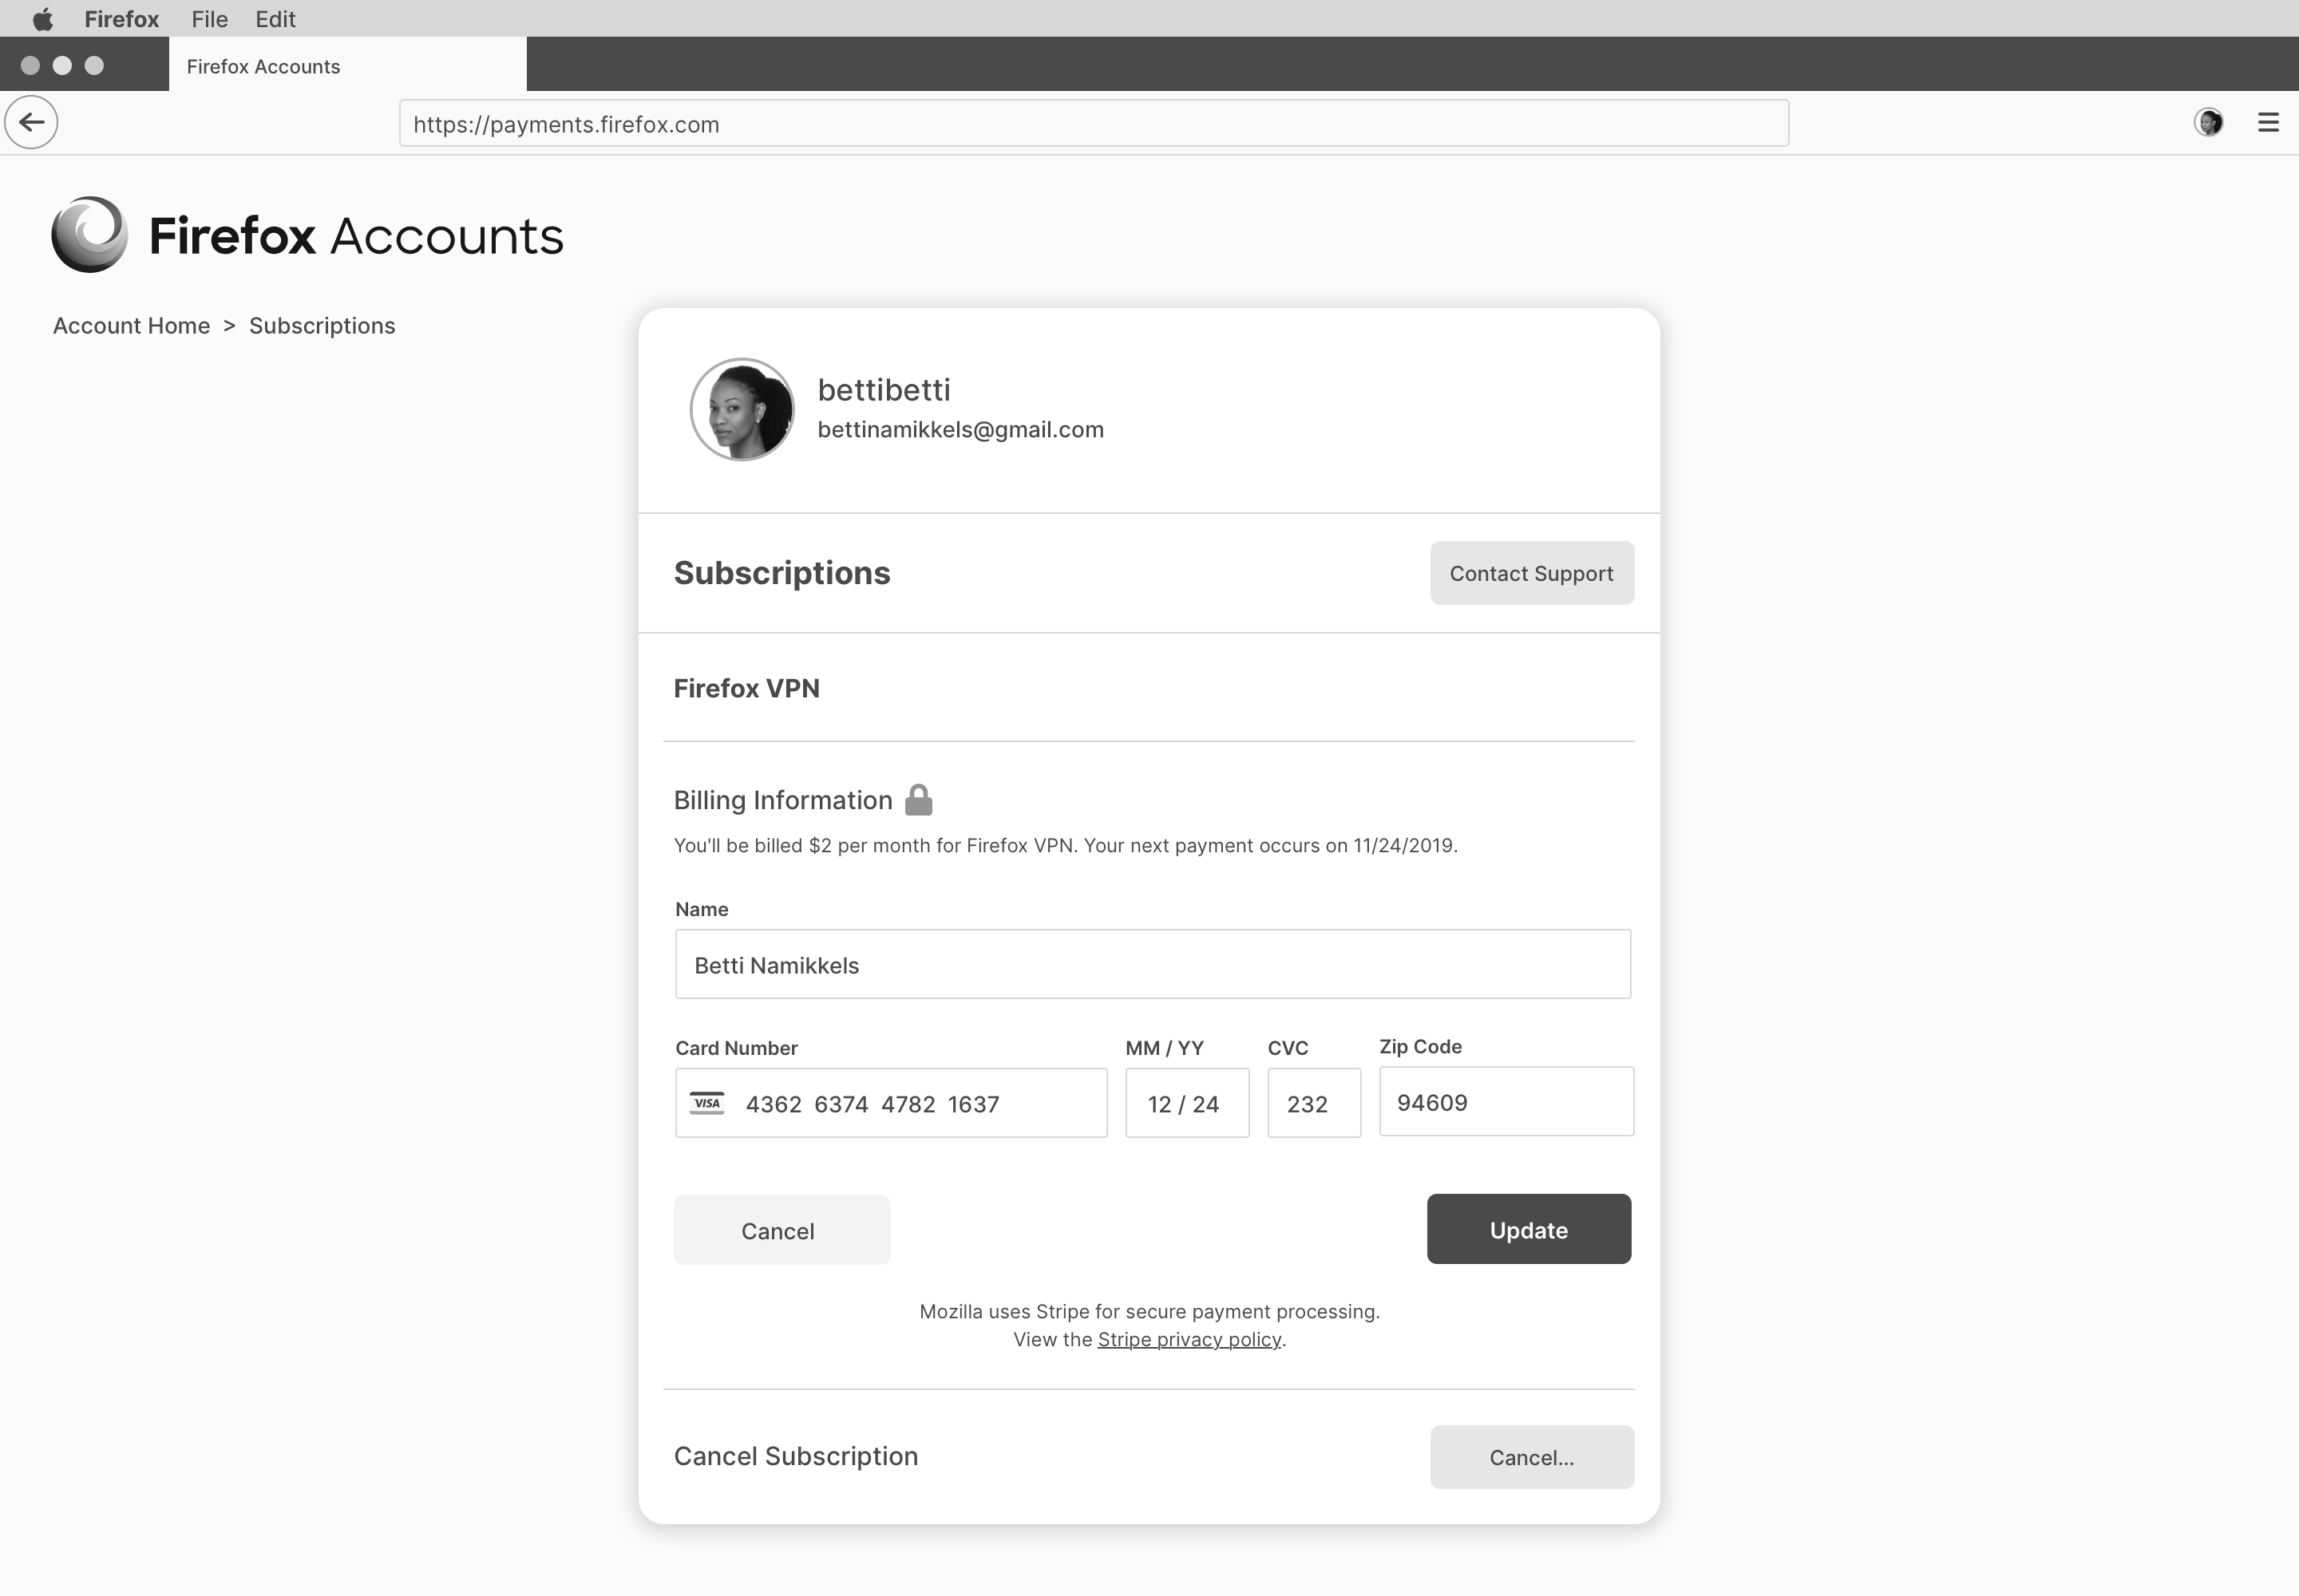Image resolution: width=2299 pixels, height=1596 pixels.
Task: Click the Update button
Action: click(1529, 1229)
